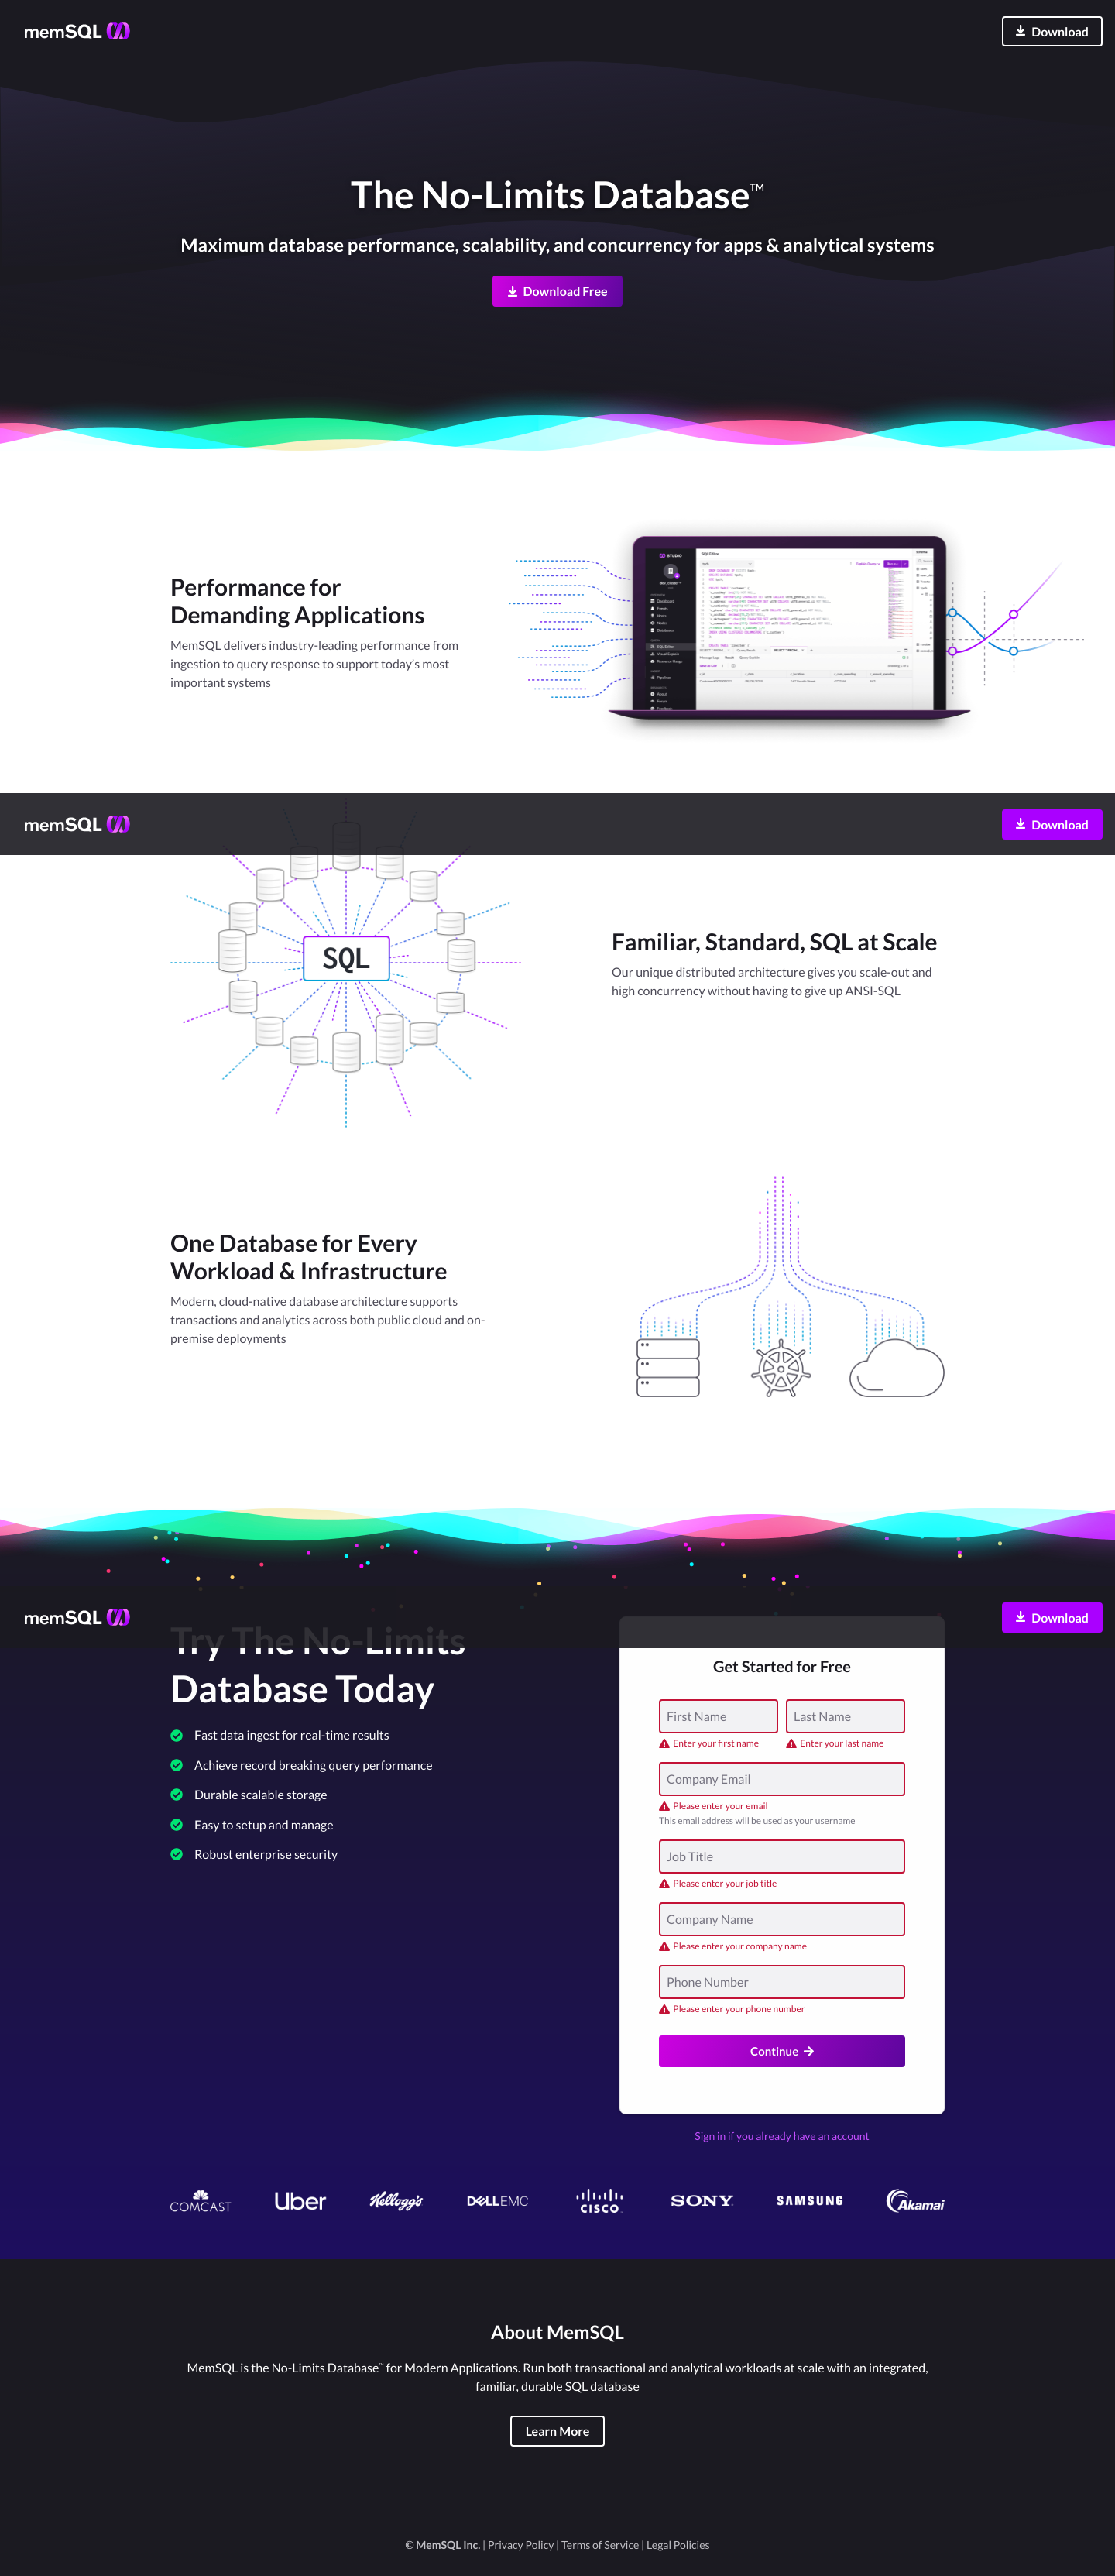Click the Cisco logo
The image size is (1115, 2576).
tap(599, 2201)
